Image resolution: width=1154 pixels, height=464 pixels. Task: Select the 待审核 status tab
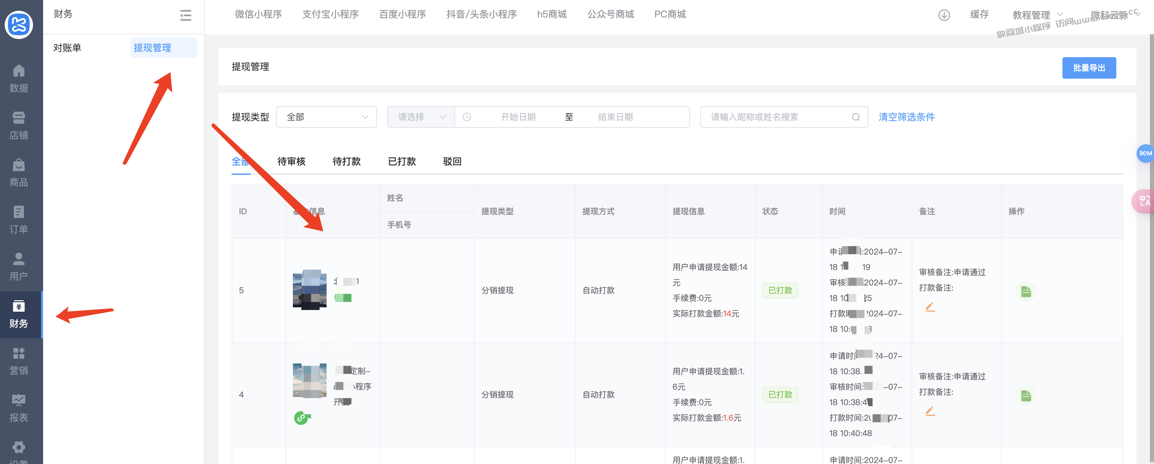[x=291, y=161]
